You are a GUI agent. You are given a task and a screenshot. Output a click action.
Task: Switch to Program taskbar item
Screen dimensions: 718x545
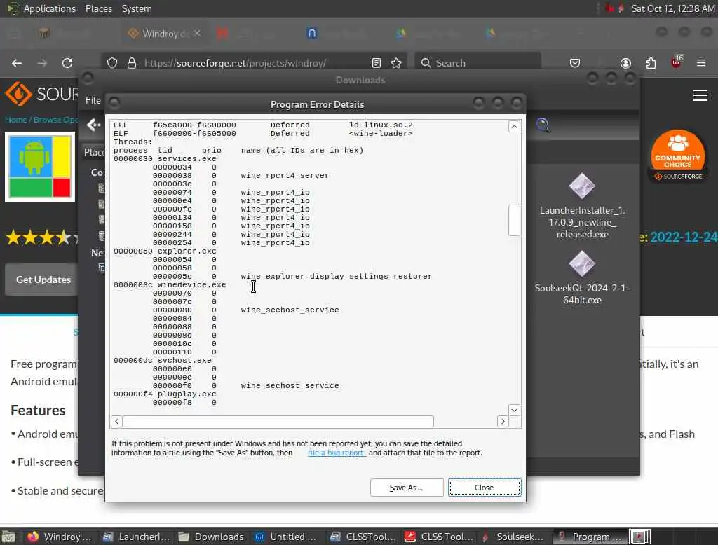(x=590, y=537)
